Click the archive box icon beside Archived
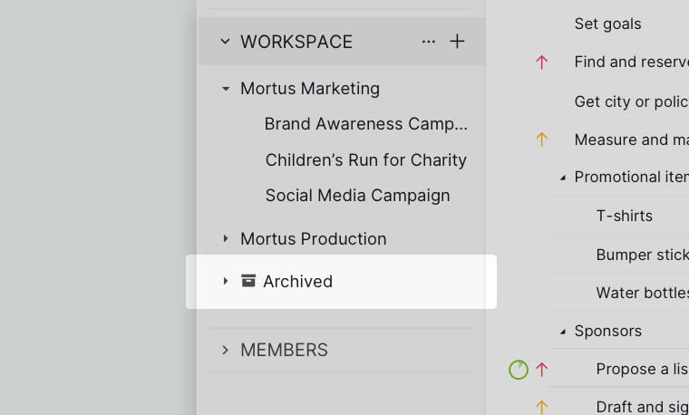 tap(248, 281)
